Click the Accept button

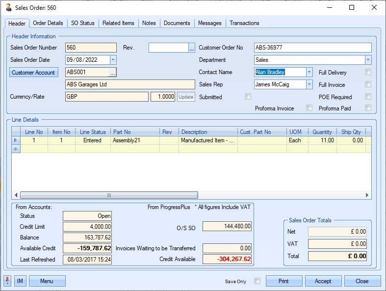point(323,281)
